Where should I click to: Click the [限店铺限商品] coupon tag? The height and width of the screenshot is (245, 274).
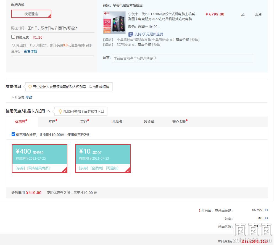[x=38, y=168]
